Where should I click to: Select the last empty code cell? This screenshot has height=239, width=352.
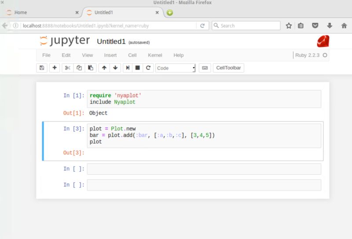coord(204,185)
